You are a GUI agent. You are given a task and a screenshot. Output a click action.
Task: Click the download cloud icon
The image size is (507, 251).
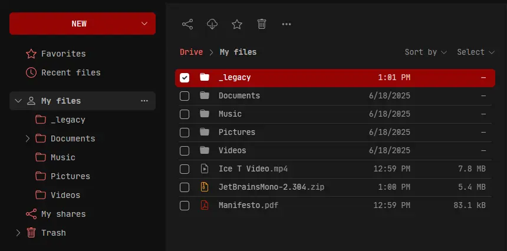click(x=212, y=24)
